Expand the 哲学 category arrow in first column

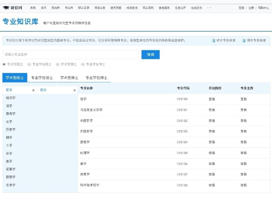[34, 90]
